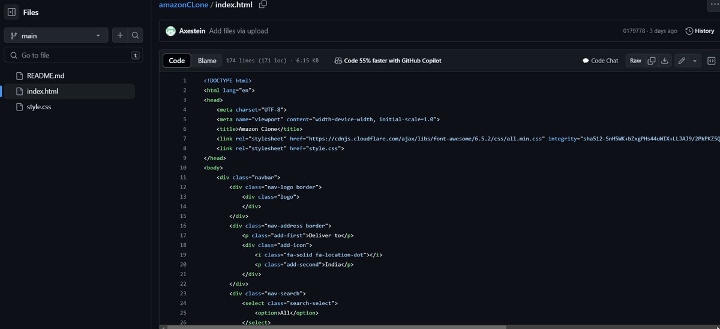Click the '174 lines (171 loc) · 6.15 KB' text

pos(272,61)
